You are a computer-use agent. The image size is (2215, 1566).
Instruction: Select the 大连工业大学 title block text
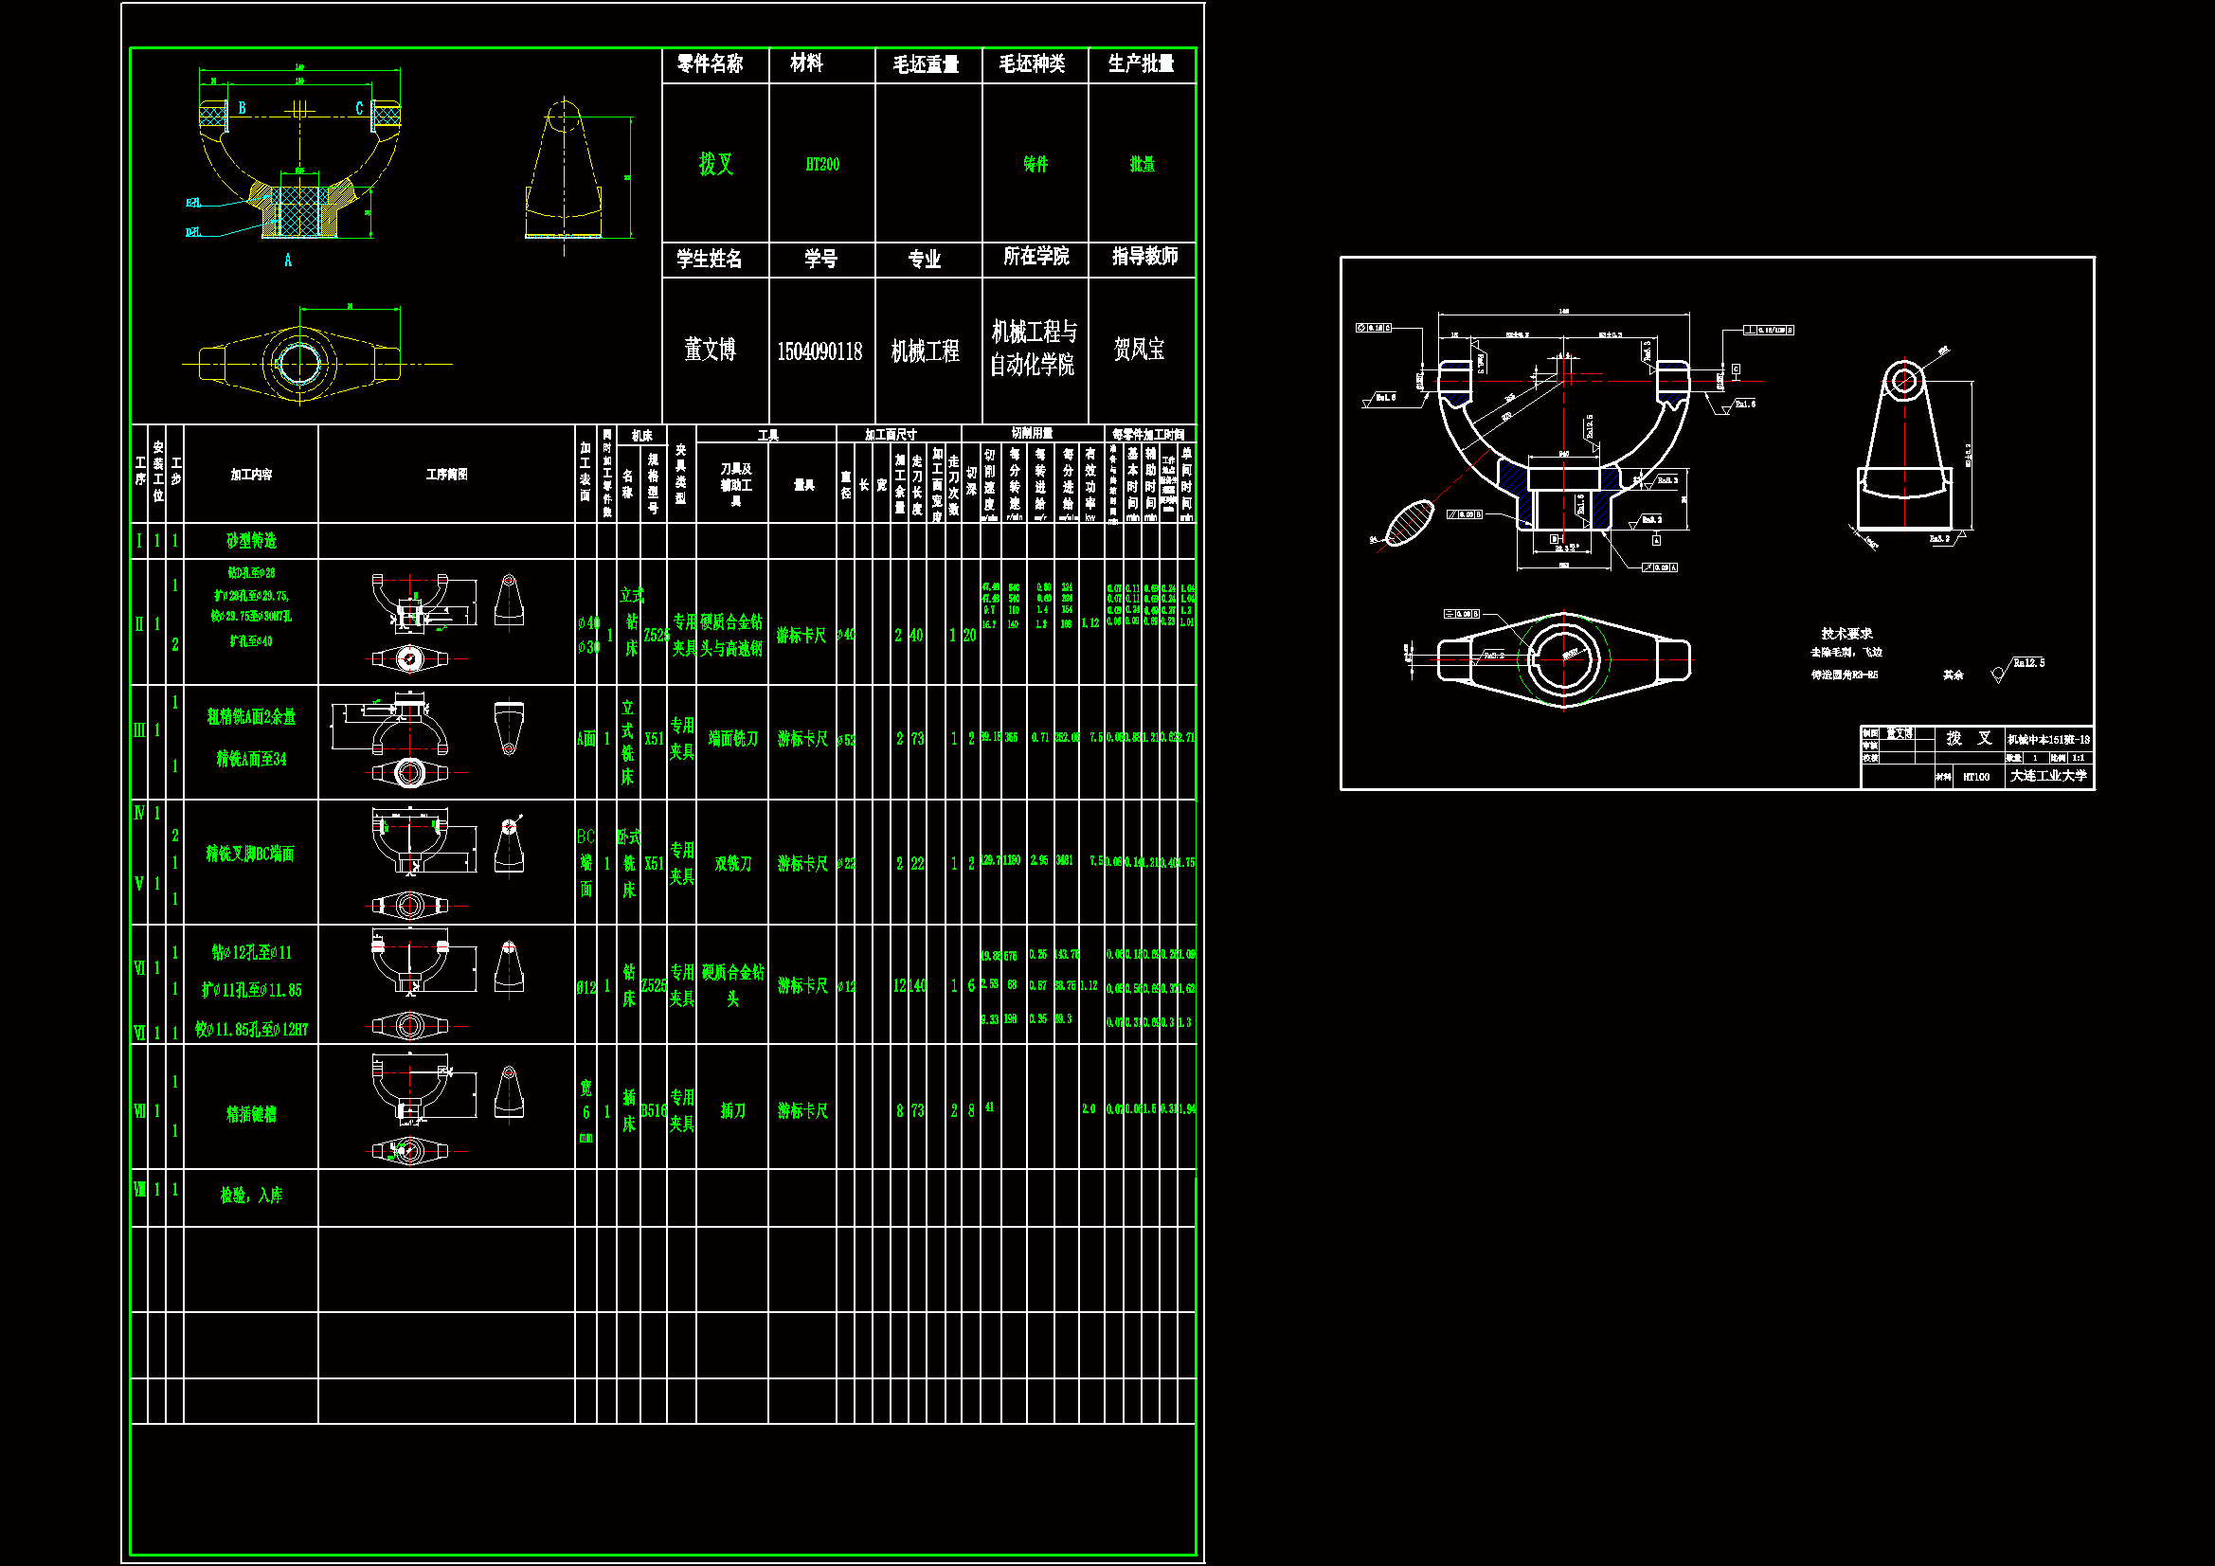[x=2048, y=776]
